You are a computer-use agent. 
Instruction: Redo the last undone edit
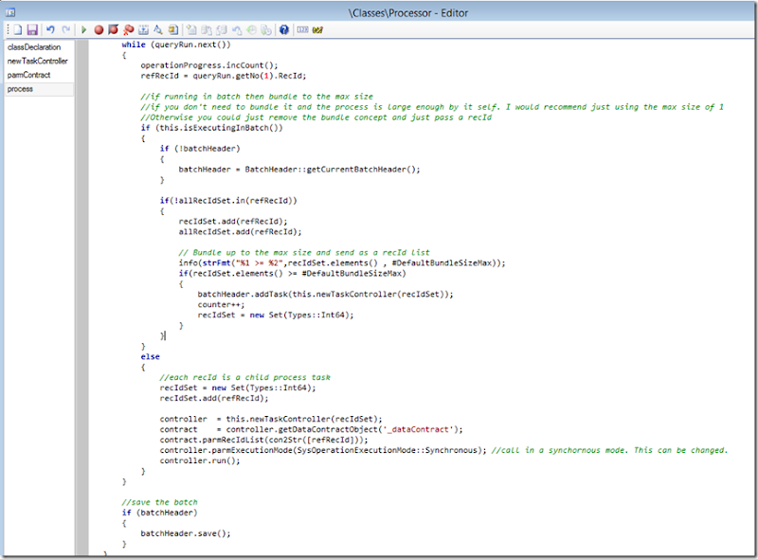point(66,30)
